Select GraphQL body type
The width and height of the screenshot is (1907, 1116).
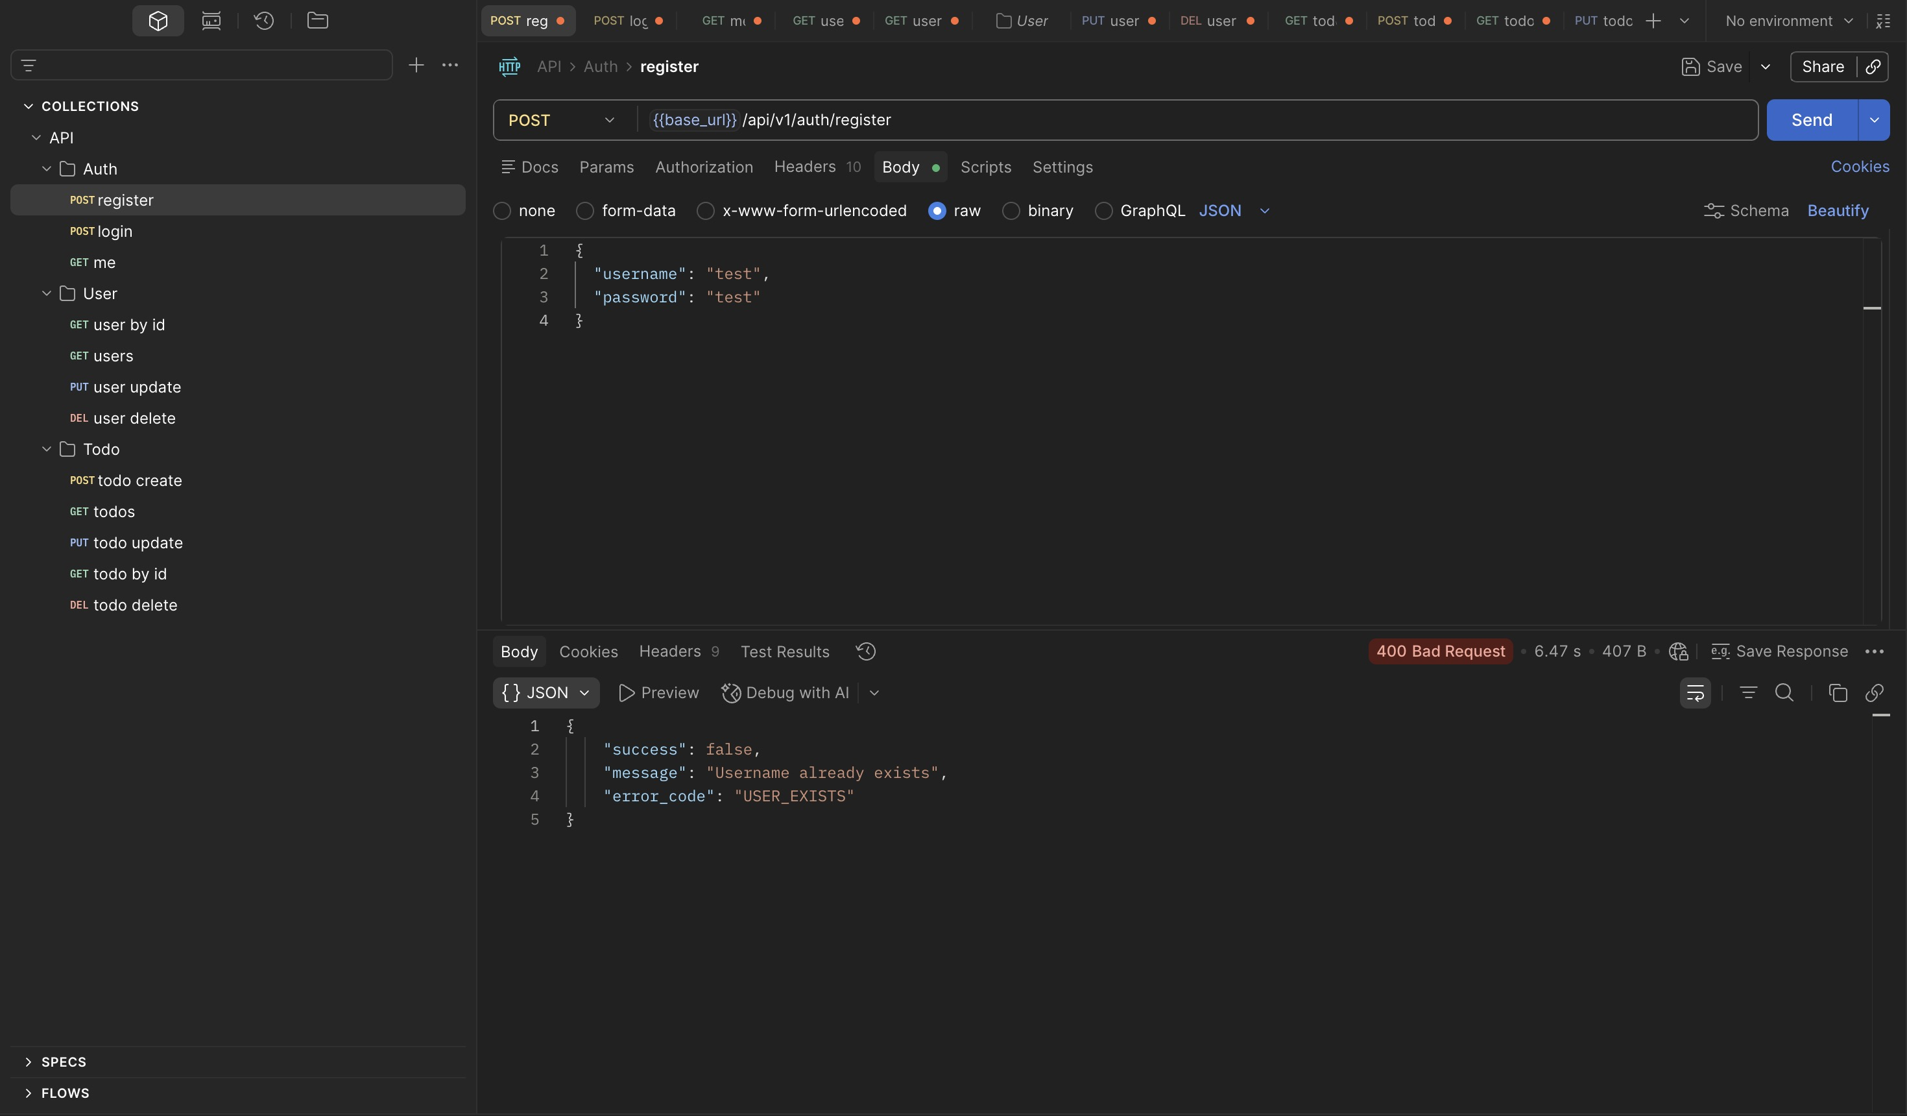1103,210
